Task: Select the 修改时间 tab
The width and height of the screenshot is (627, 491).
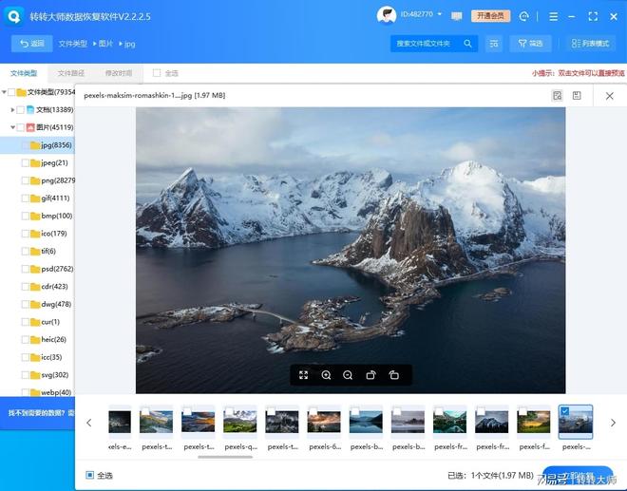Action: point(119,73)
